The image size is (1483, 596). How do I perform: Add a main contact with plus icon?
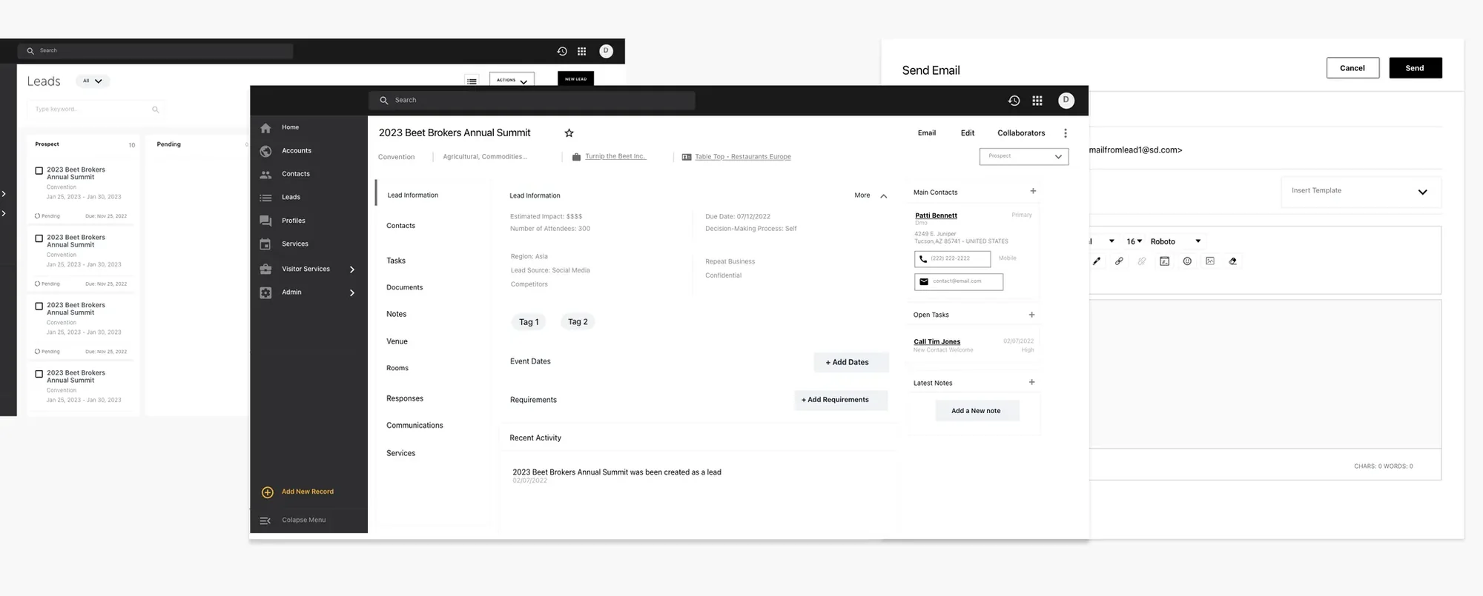1033,191
